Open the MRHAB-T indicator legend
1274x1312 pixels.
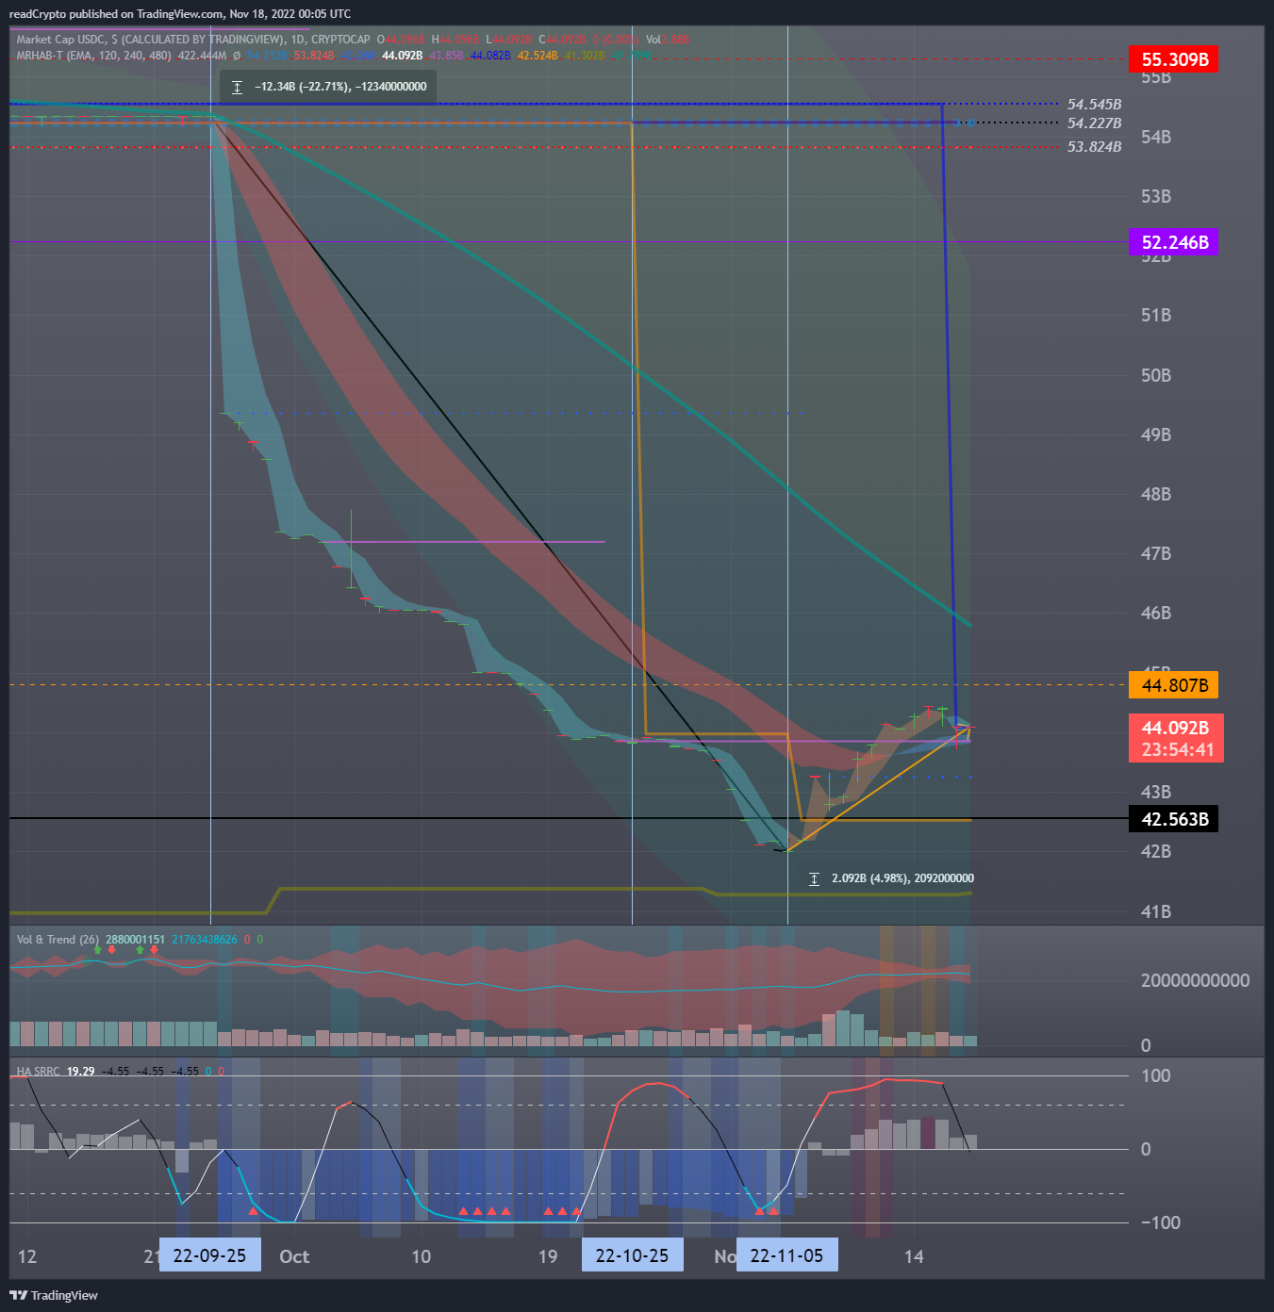pyautogui.click(x=93, y=56)
